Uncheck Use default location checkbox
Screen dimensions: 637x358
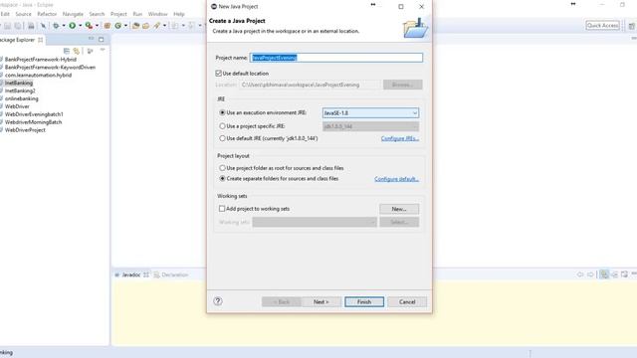pyautogui.click(x=219, y=73)
